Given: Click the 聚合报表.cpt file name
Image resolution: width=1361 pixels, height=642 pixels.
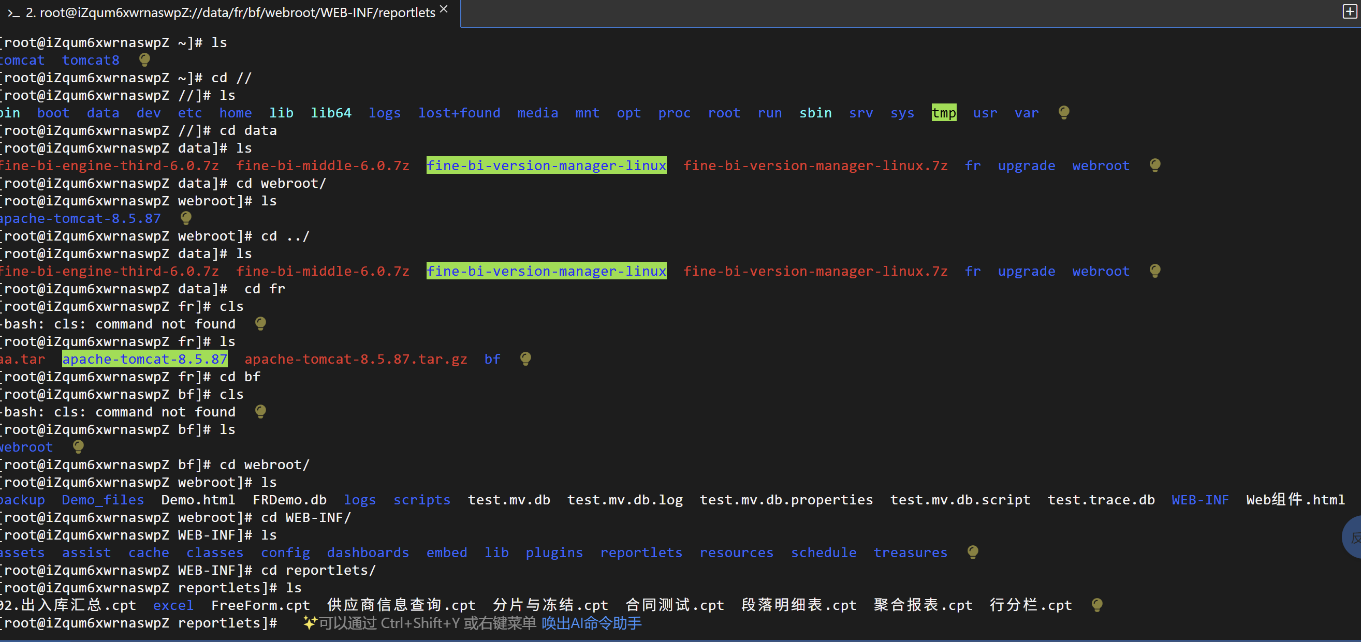Looking at the screenshot, I should (x=923, y=605).
